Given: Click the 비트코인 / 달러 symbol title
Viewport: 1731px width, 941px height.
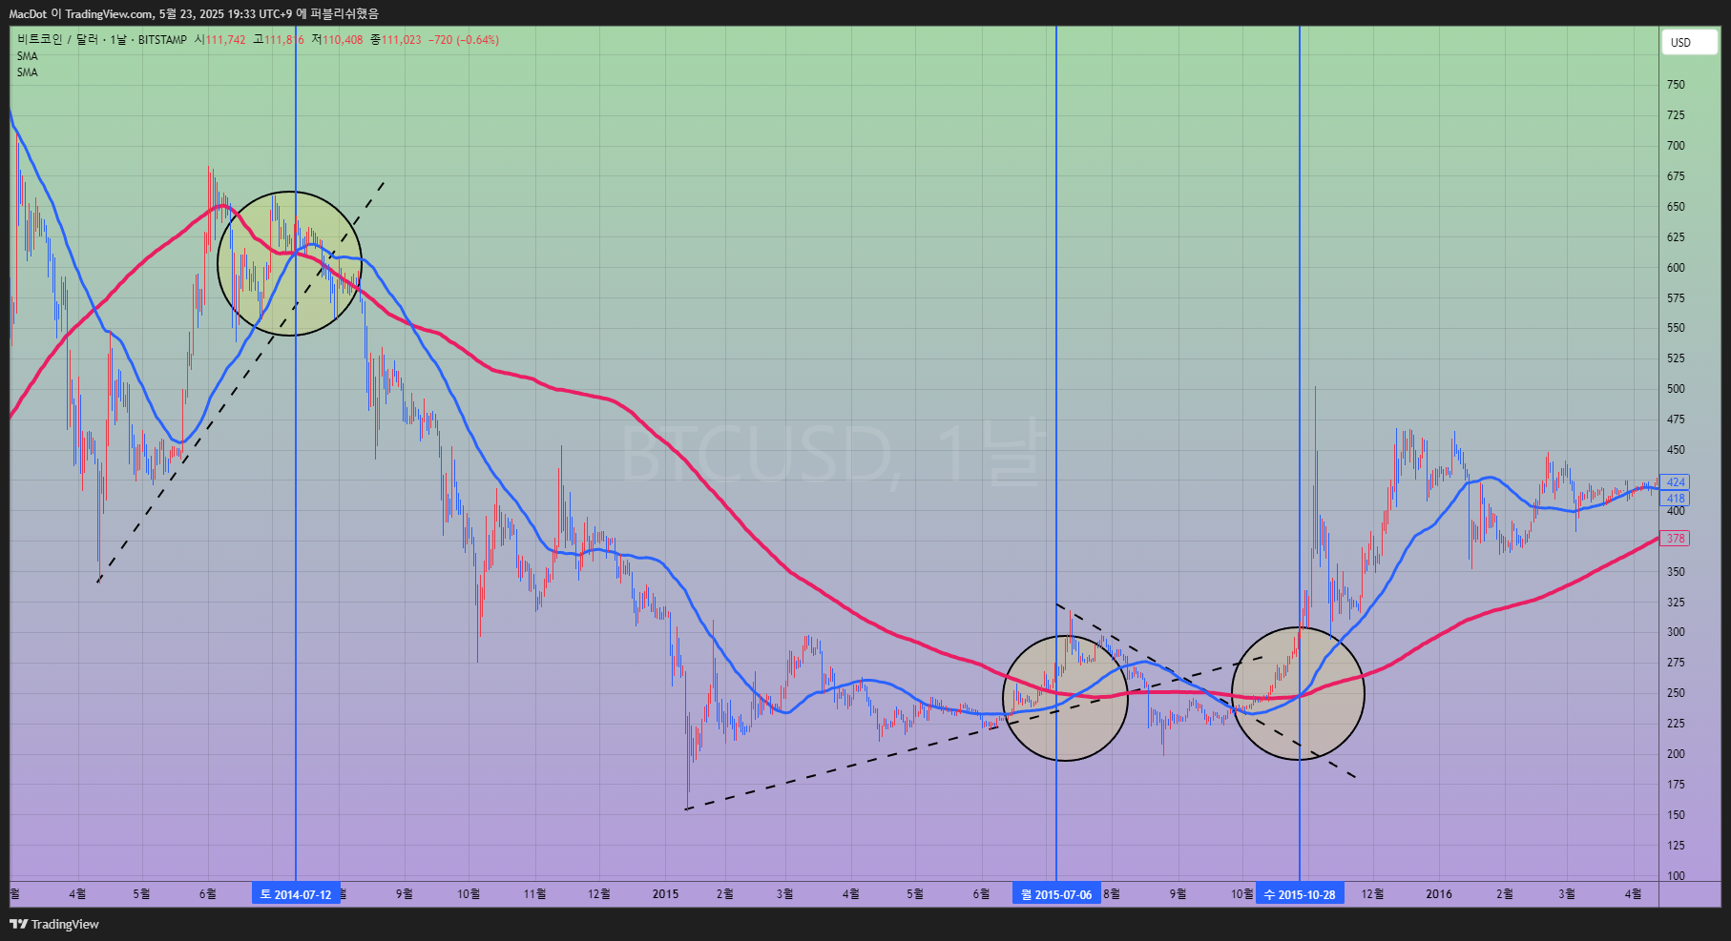Looking at the screenshot, I should click(x=57, y=40).
